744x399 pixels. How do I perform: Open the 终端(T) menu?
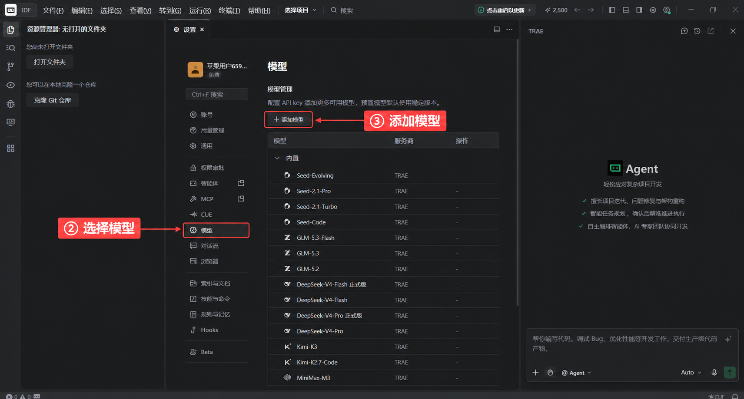(x=229, y=10)
